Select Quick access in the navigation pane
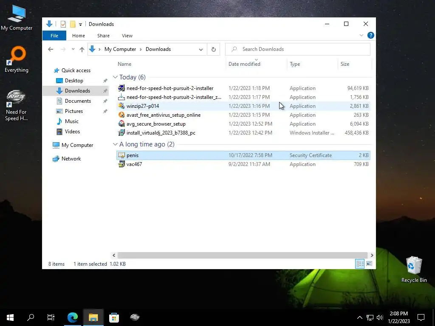435x326 pixels. coord(76,70)
